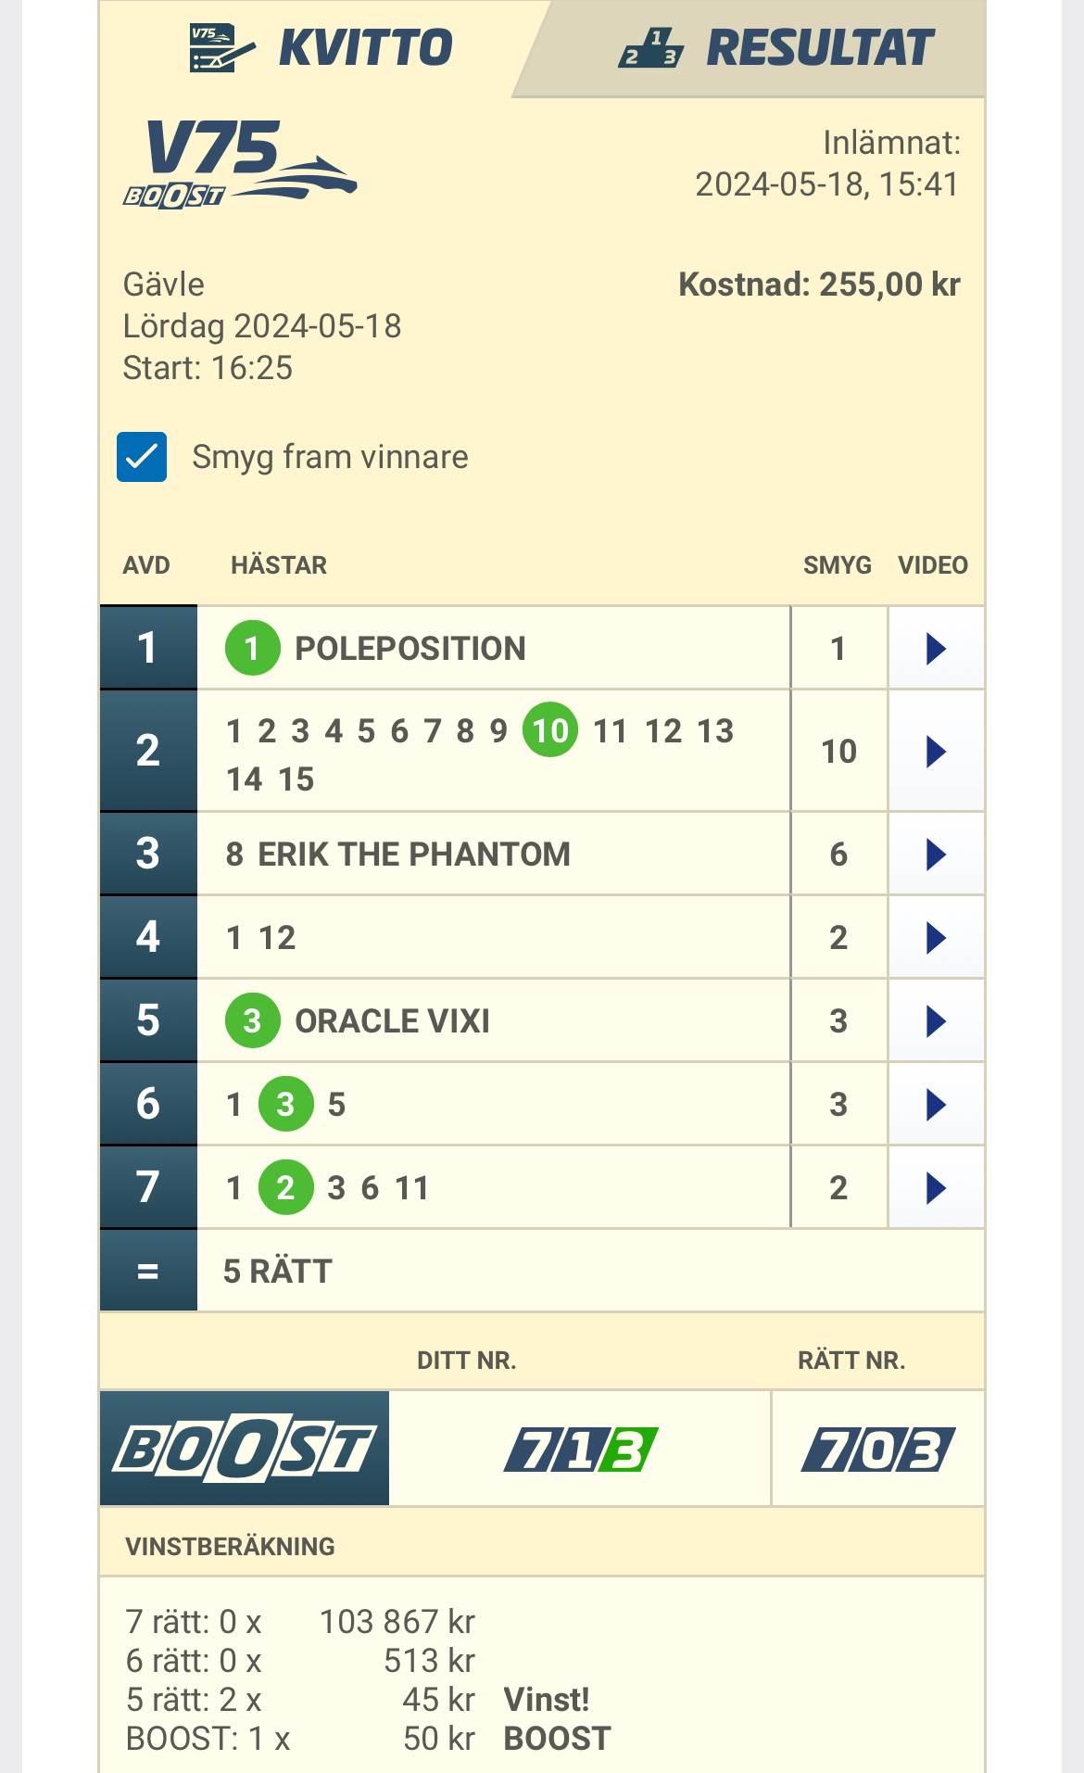Screen dimensions: 1084x1773
Task: Play video for race 3
Action: pyautogui.click(x=936, y=854)
